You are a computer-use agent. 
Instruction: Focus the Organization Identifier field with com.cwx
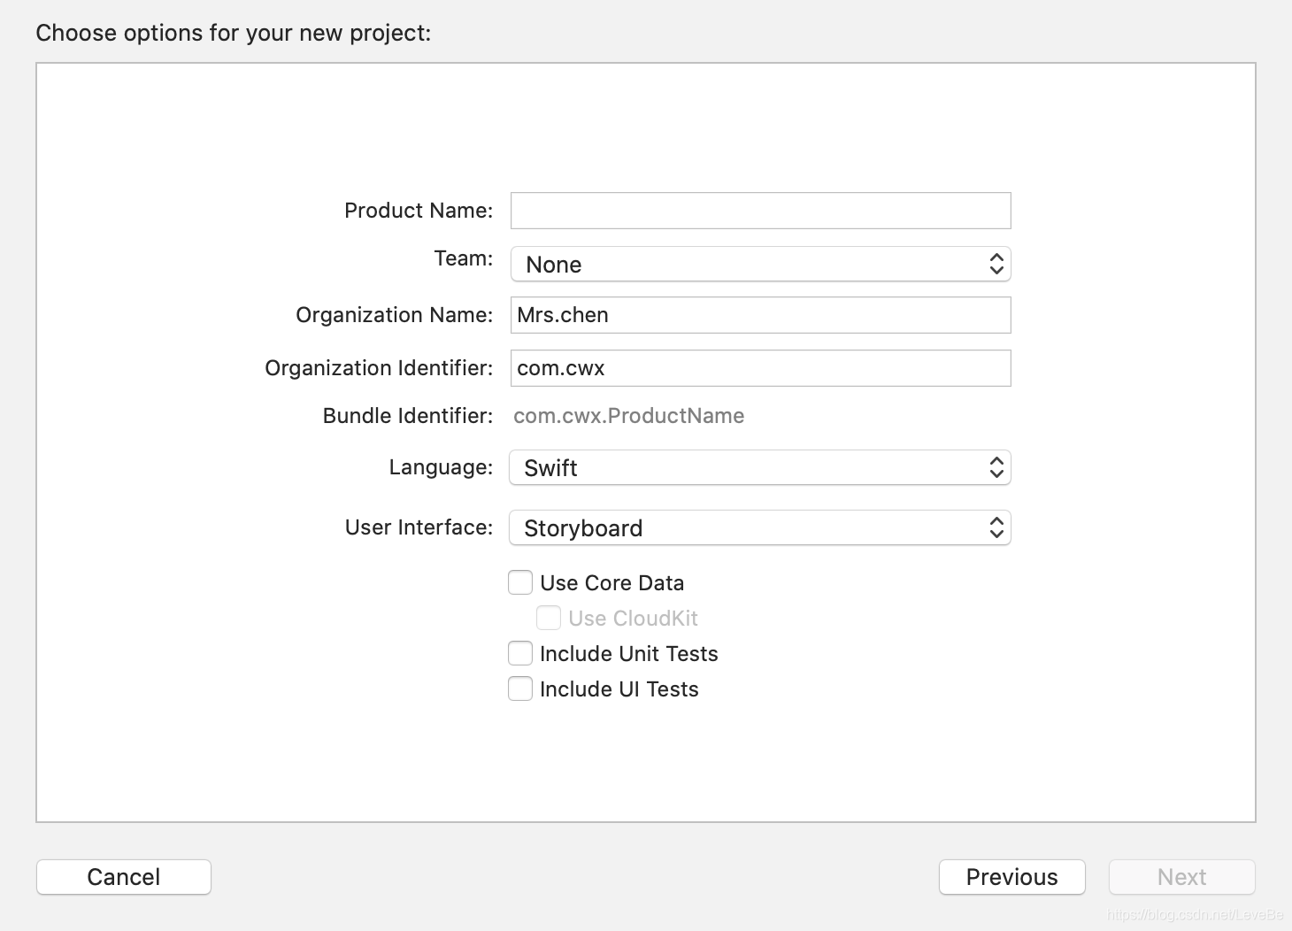tap(760, 368)
